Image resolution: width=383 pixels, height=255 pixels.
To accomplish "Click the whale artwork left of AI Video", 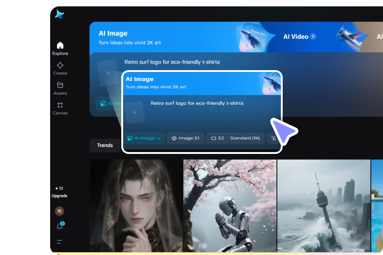I will point(254,37).
